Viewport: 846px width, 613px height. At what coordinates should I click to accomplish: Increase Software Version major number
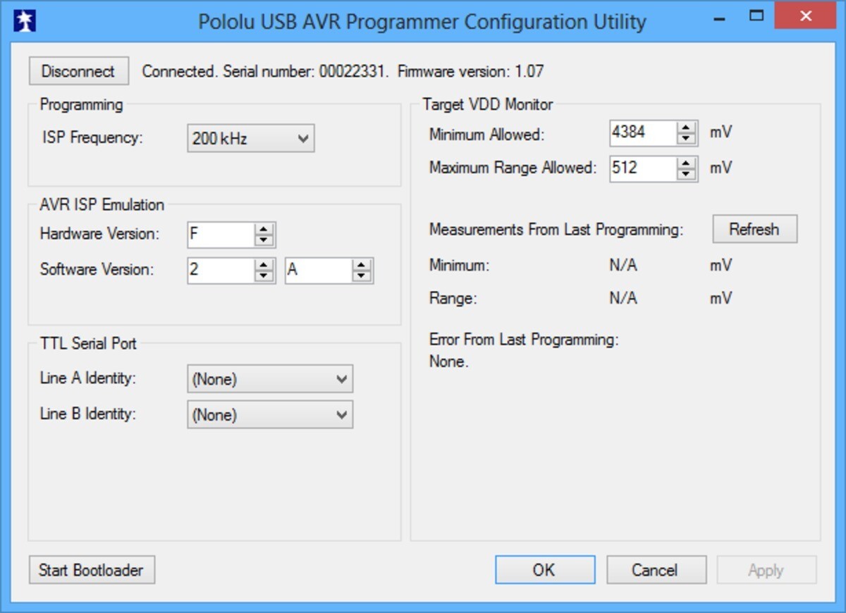pyautogui.click(x=264, y=265)
